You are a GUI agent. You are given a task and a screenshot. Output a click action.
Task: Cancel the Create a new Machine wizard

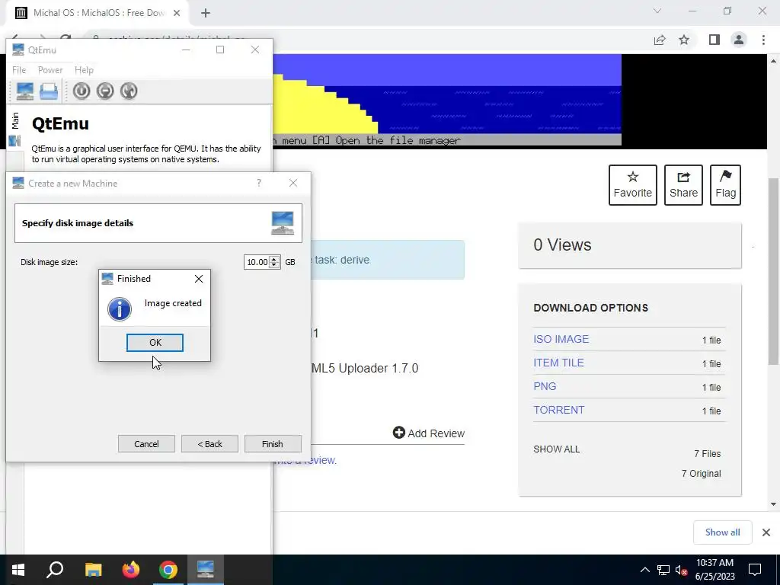[146, 444]
